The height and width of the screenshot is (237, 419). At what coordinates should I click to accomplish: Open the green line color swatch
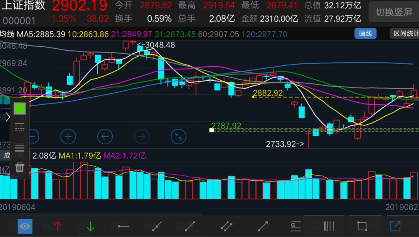pyautogui.click(x=20, y=108)
